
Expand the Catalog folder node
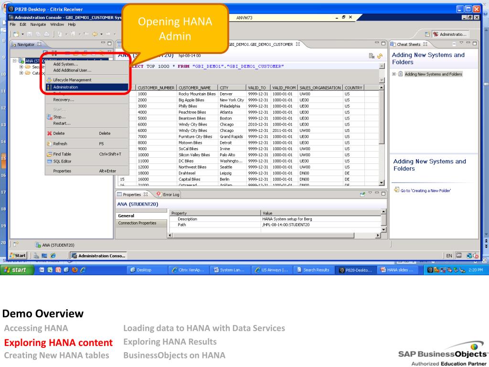pyautogui.click(x=21, y=73)
